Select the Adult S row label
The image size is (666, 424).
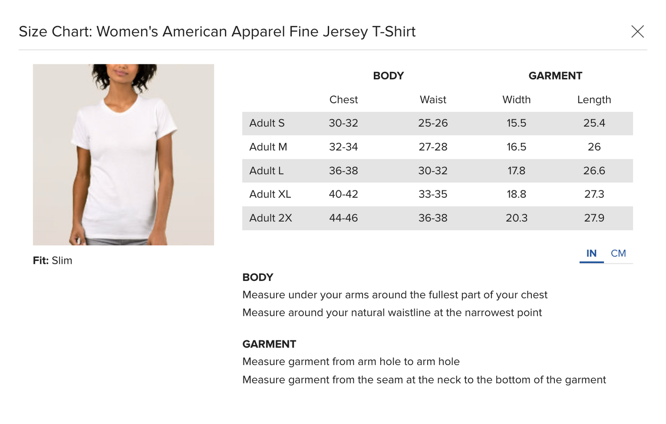(x=267, y=123)
